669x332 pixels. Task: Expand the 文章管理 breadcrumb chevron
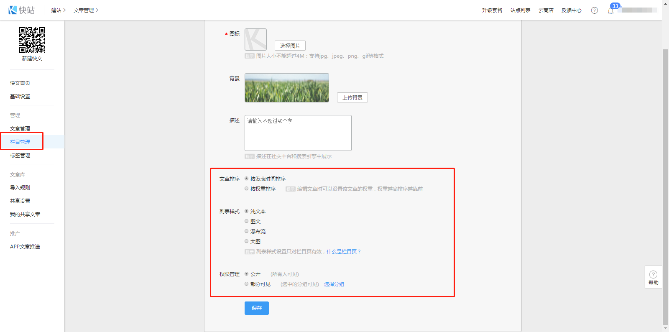[97, 10]
